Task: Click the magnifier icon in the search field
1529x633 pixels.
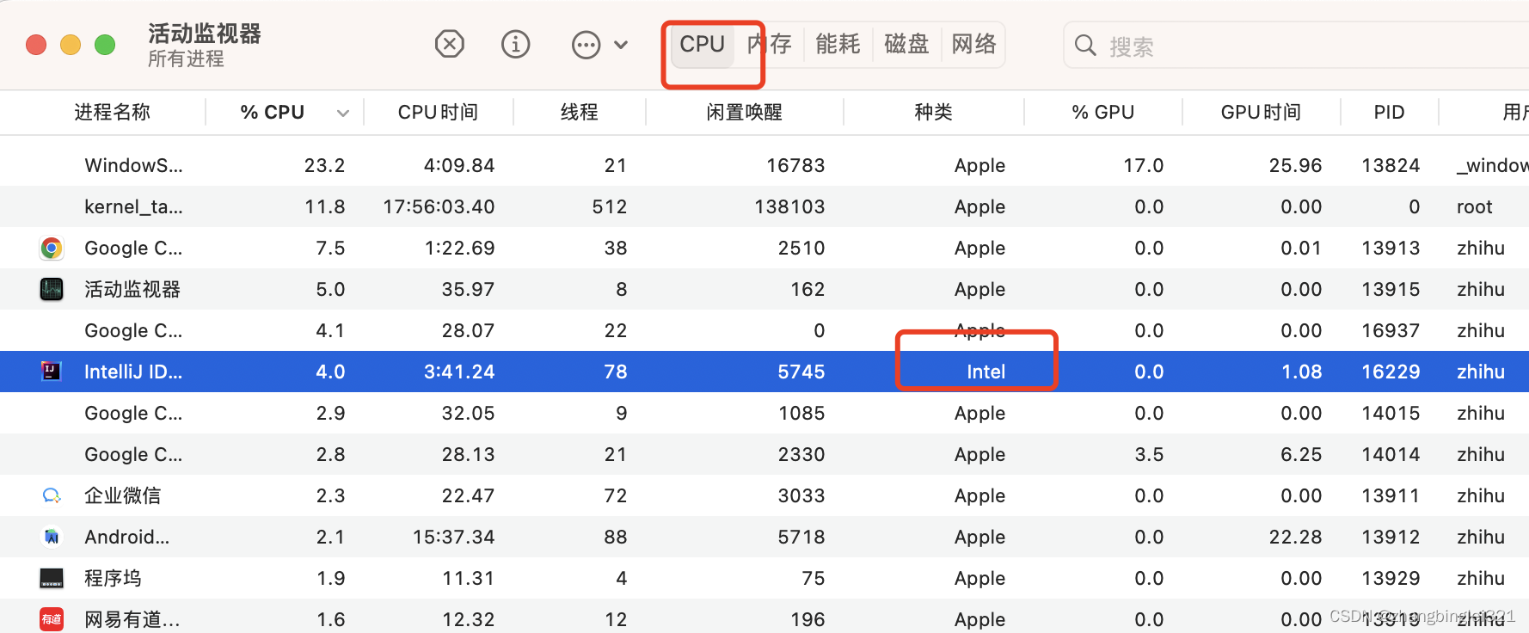Action: point(1086,46)
